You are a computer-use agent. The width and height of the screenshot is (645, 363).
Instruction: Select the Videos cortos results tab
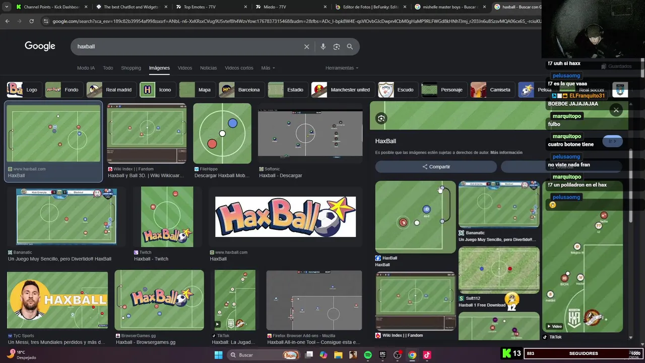tap(239, 68)
